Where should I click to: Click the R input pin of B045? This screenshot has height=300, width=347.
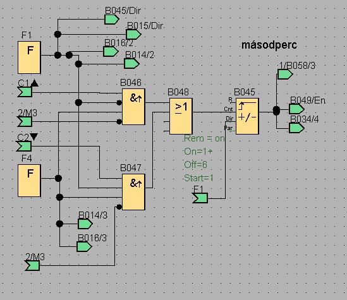[230, 100]
